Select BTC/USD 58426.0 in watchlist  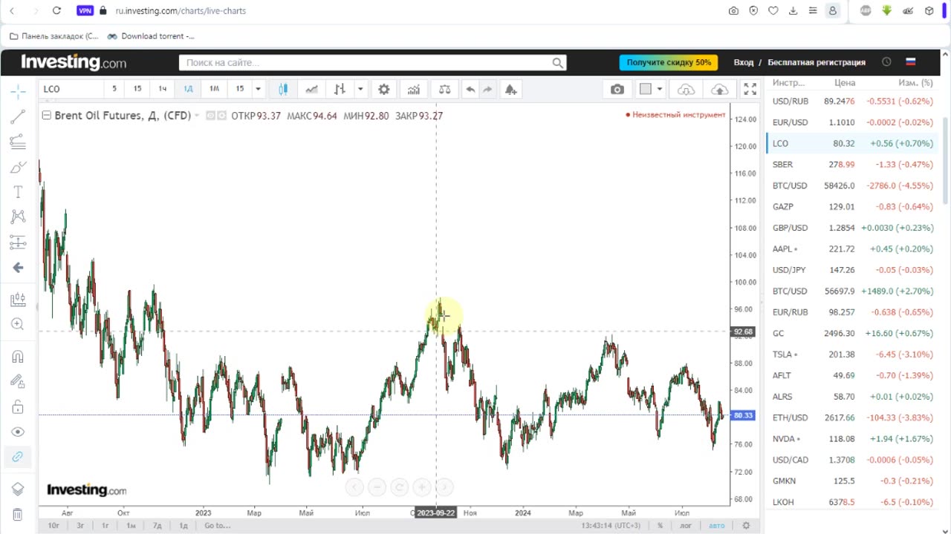(853, 185)
